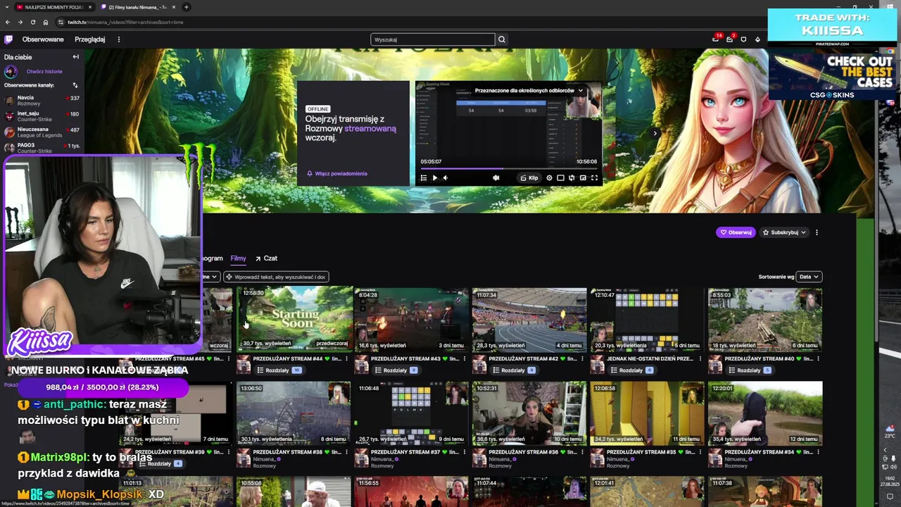901x507 pixels.
Task: Open PRZEDŁUŻANY STREAM #42 stadium thumbnail
Action: tap(529, 319)
